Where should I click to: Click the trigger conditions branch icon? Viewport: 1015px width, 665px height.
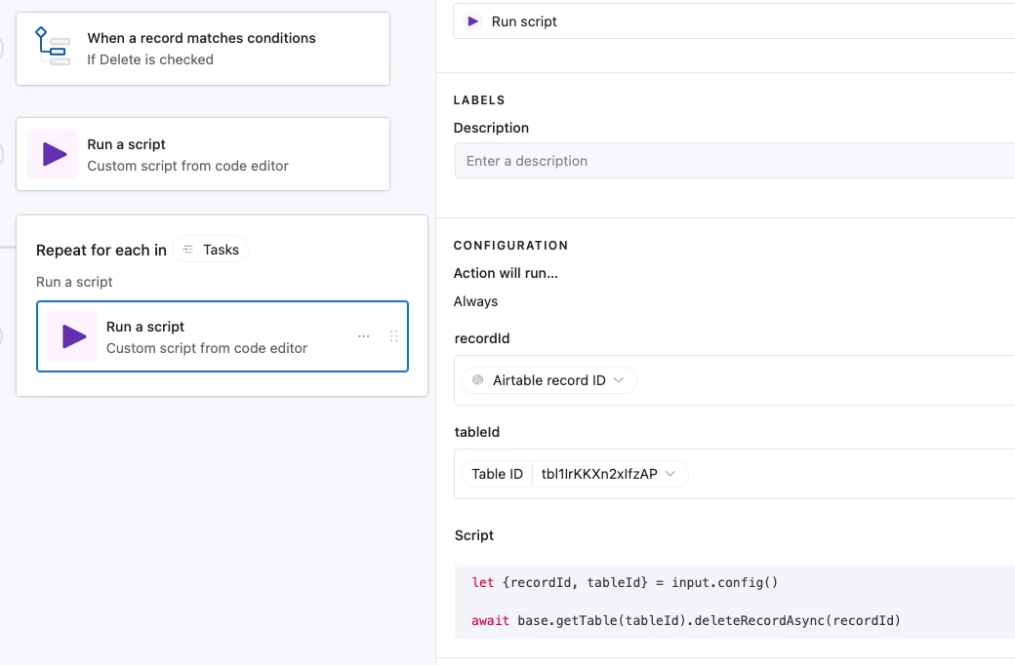click(x=53, y=47)
